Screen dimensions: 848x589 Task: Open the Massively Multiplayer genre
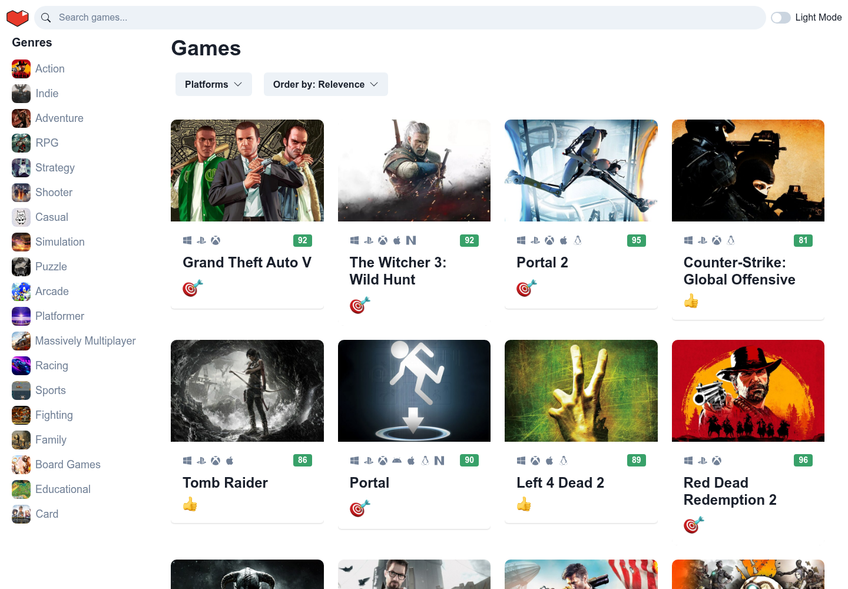(x=85, y=341)
